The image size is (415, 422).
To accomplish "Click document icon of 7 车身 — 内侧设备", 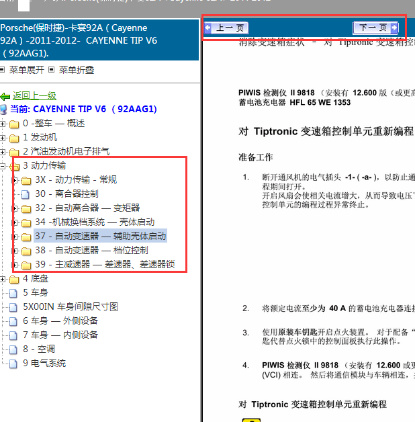I will coord(13,335).
